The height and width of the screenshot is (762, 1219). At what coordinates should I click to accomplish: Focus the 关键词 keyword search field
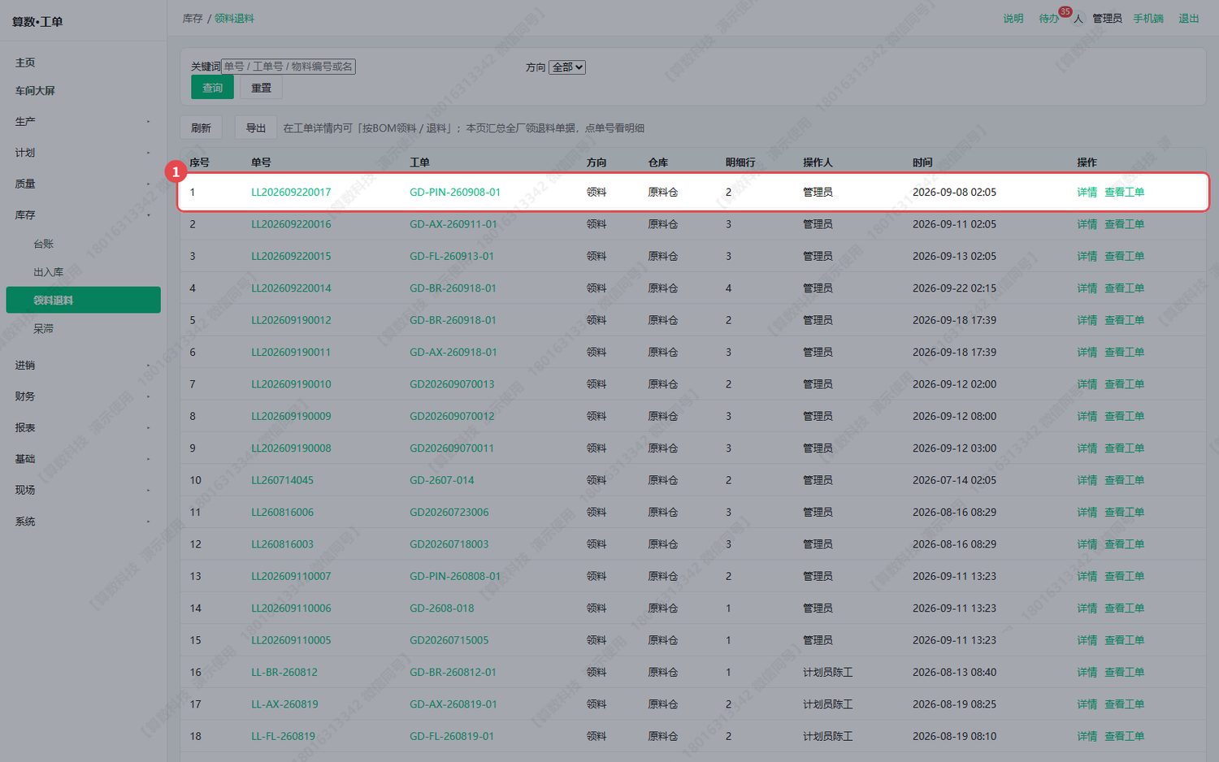[x=288, y=67]
